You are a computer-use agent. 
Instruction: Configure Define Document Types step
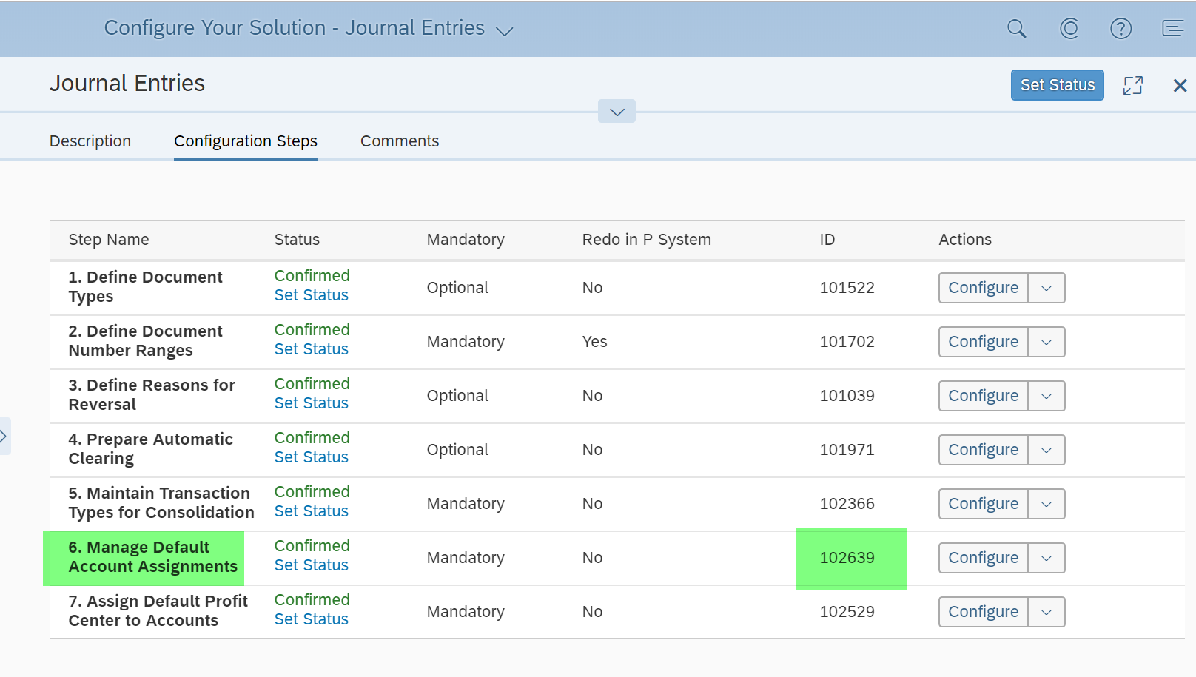(x=983, y=288)
